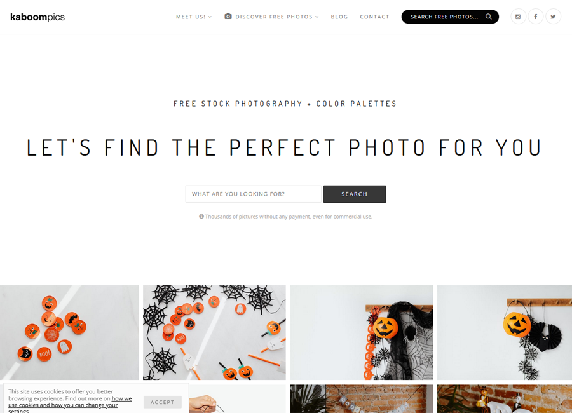The image size is (572, 413).
Task: Open the pumpkin with black veil photo
Action: (x=362, y=332)
